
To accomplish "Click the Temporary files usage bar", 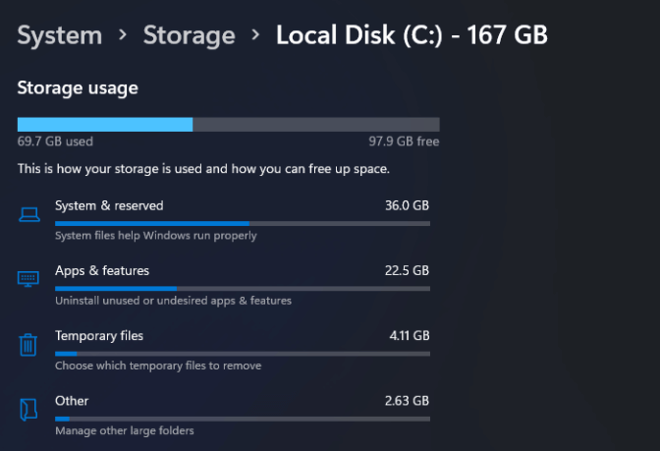I will (x=242, y=354).
